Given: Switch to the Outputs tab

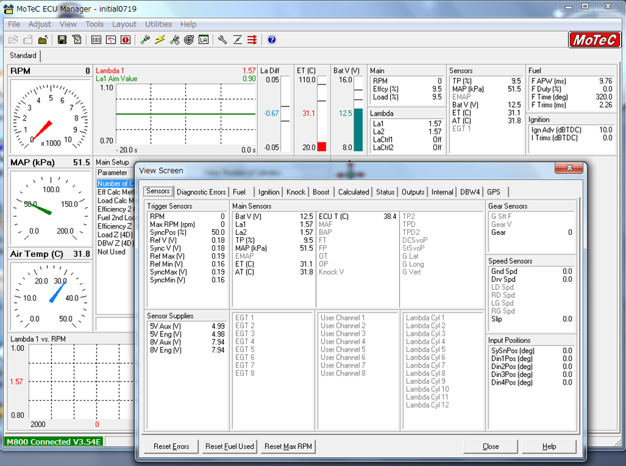Looking at the screenshot, I should (x=413, y=192).
